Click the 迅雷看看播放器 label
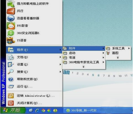133x114 pixels. pos(28,18)
